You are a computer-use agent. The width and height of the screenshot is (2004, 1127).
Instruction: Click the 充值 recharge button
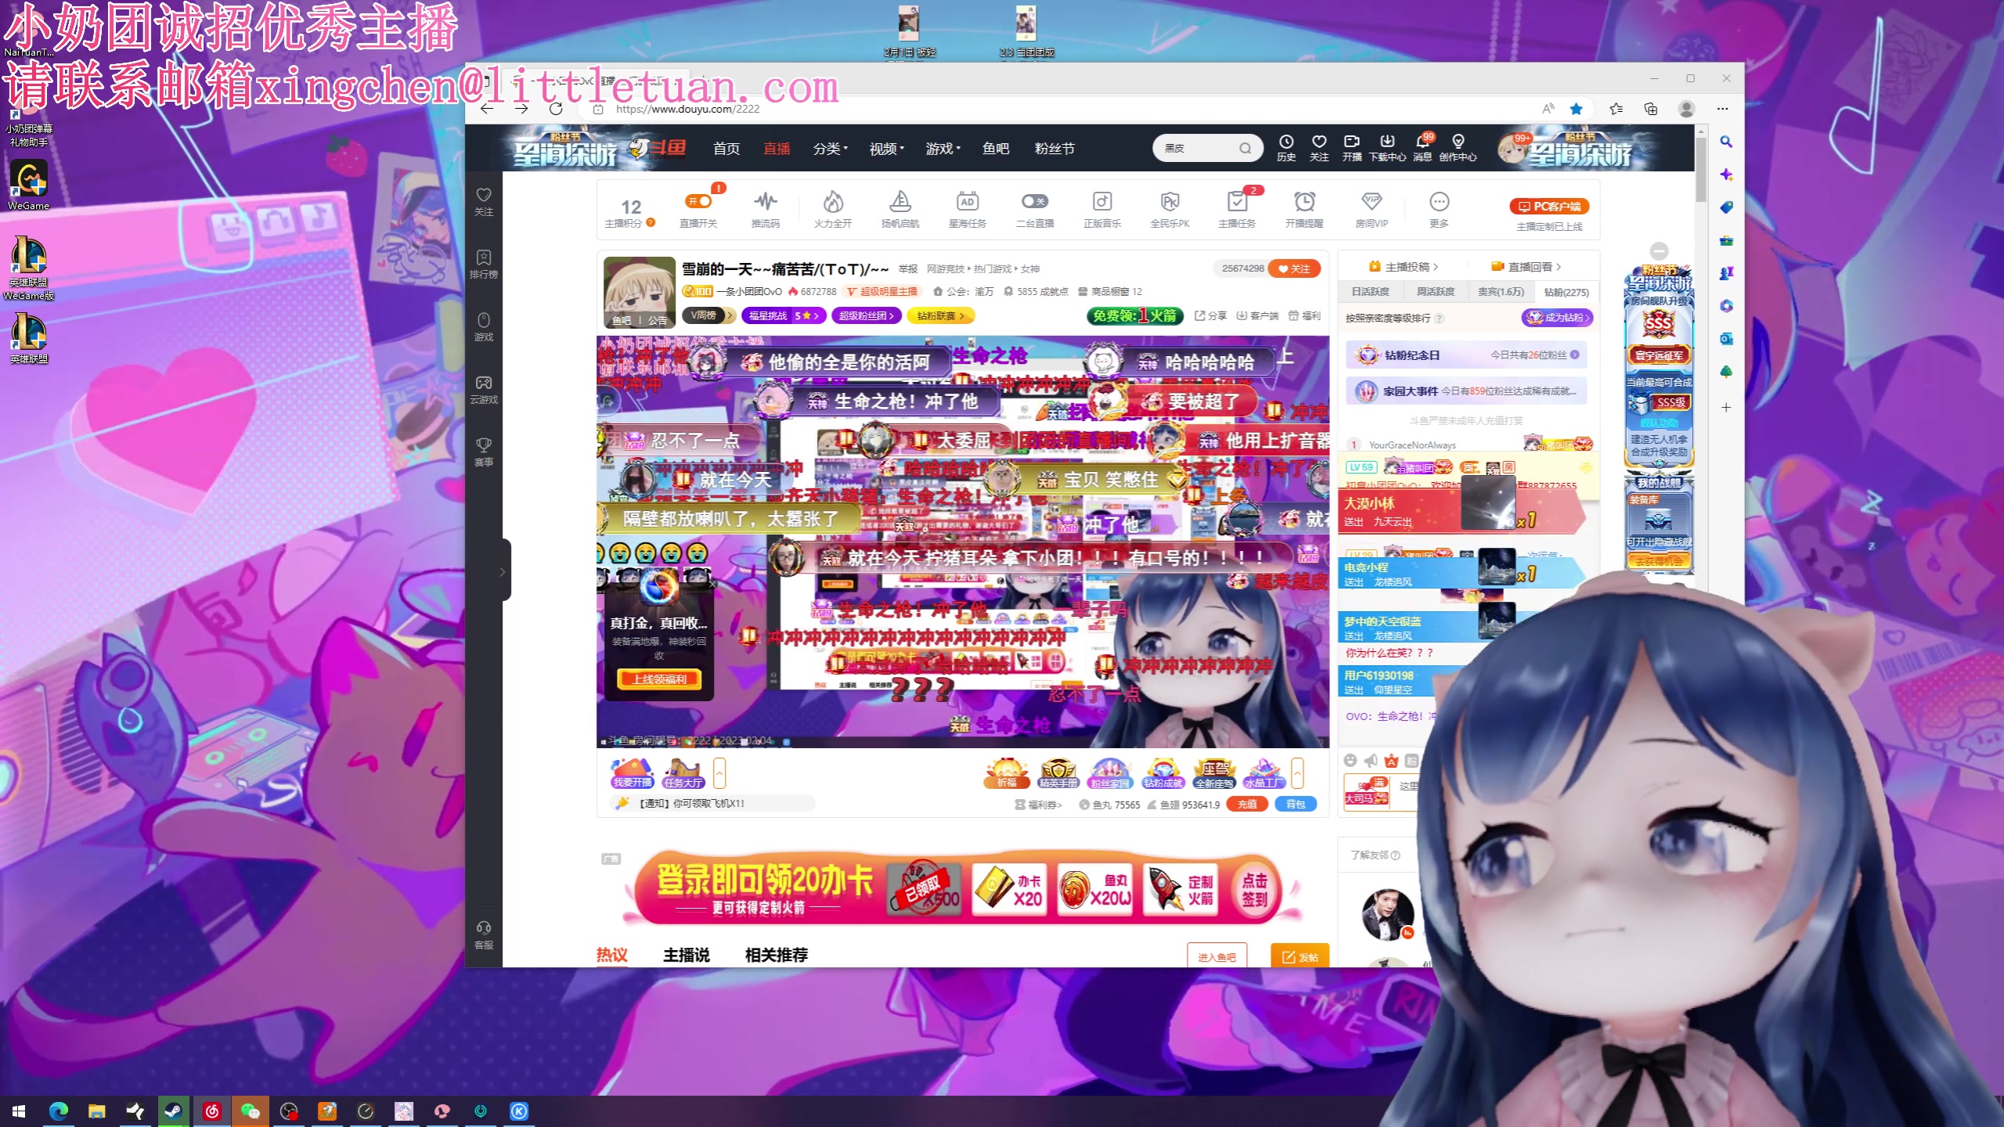[x=1248, y=804]
